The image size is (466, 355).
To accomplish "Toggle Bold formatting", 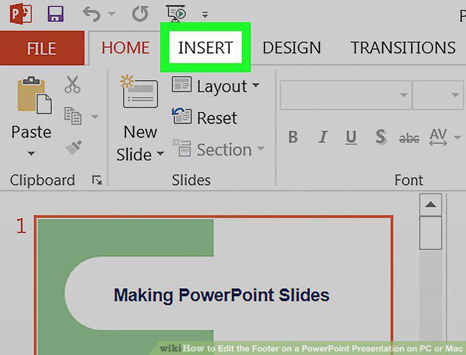I will [x=293, y=137].
